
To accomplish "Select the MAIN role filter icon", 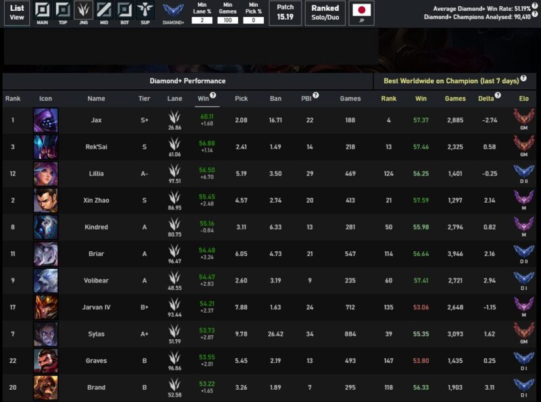I will coord(43,10).
